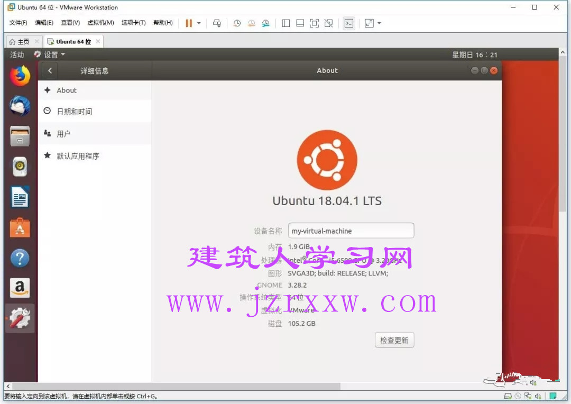
Task: Open the 设置 app menu dropdown
Action: [x=50, y=54]
